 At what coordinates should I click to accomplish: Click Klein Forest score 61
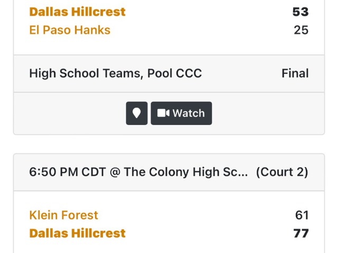pyautogui.click(x=302, y=215)
